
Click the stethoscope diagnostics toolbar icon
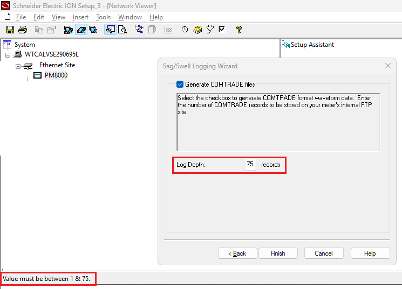tap(210, 30)
